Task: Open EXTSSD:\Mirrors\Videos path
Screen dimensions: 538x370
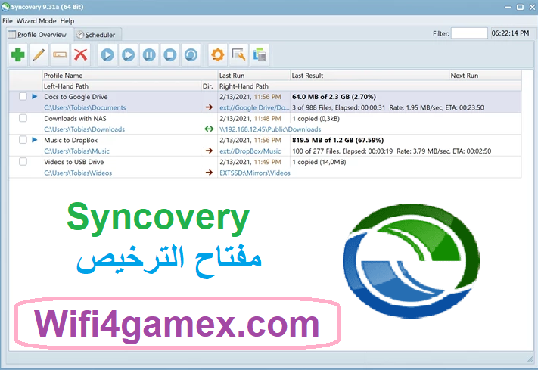Action: pos(255,173)
